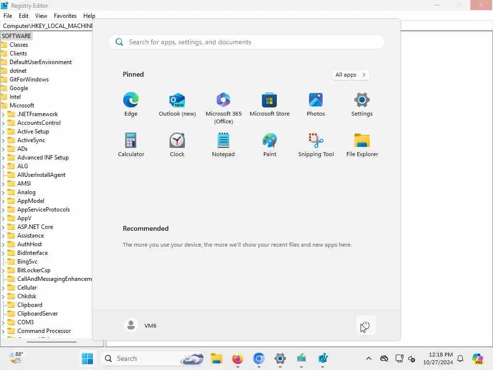The image size is (493, 370).
Task: Launch Photos app from Start
Action: pyautogui.click(x=316, y=105)
